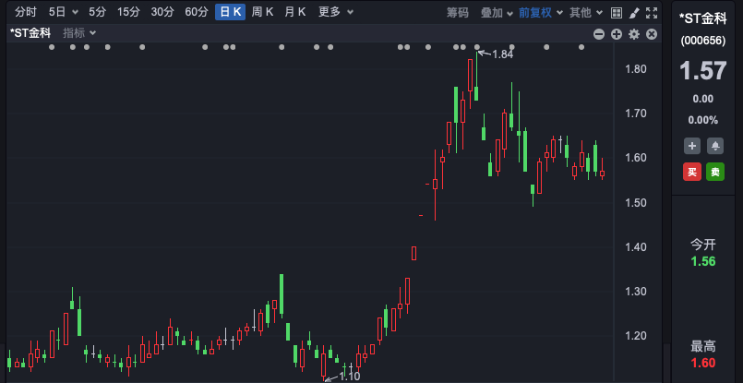Screen dimensions: 743x383
Task: Click the fullscreen expand icon
Action: (651, 13)
